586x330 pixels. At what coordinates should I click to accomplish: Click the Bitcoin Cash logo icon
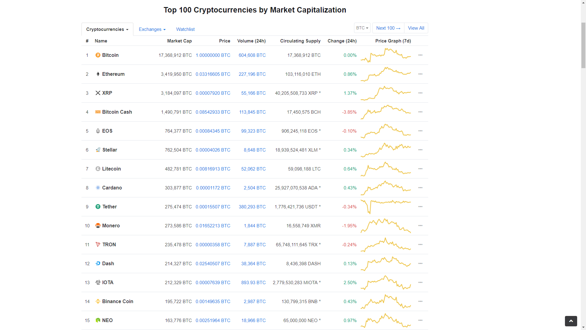(98, 112)
